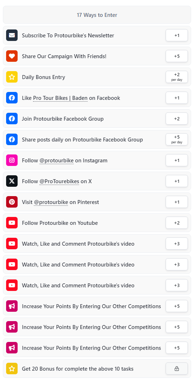Expand Follow @protourbike on Instagram entry
The height and width of the screenshot is (380, 194).
(97, 161)
